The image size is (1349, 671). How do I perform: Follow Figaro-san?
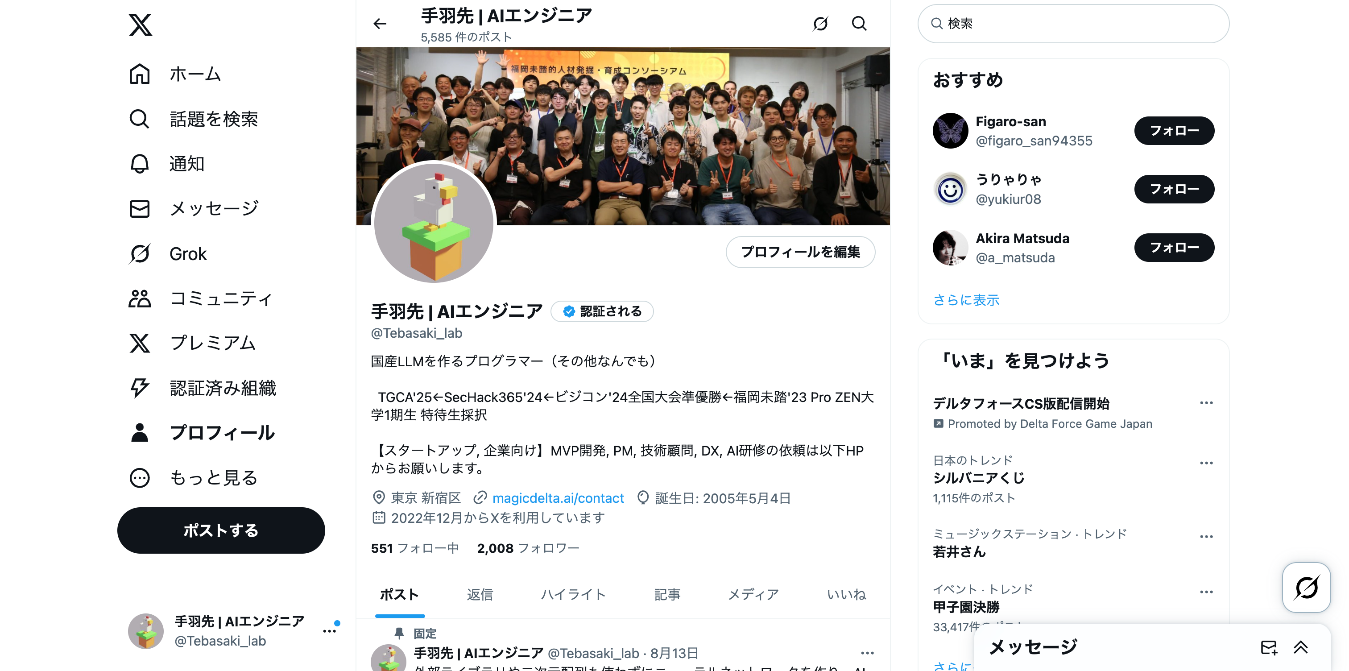point(1174,130)
